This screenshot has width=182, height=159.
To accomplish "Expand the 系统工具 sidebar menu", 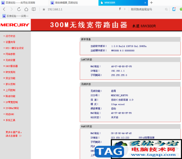I will click(10, 120).
